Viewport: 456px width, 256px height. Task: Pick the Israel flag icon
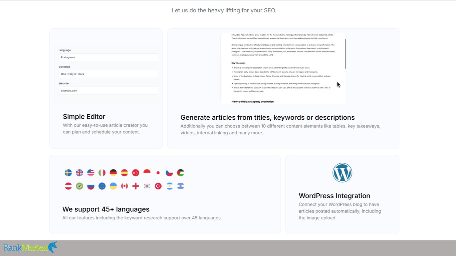pyautogui.click(x=181, y=186)
